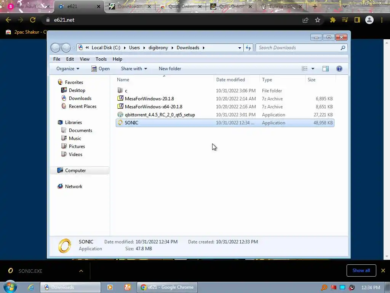The width and height of the screenshot is (390, 293).
Task: Click the Open toolbar button
Action: [101, 69]
